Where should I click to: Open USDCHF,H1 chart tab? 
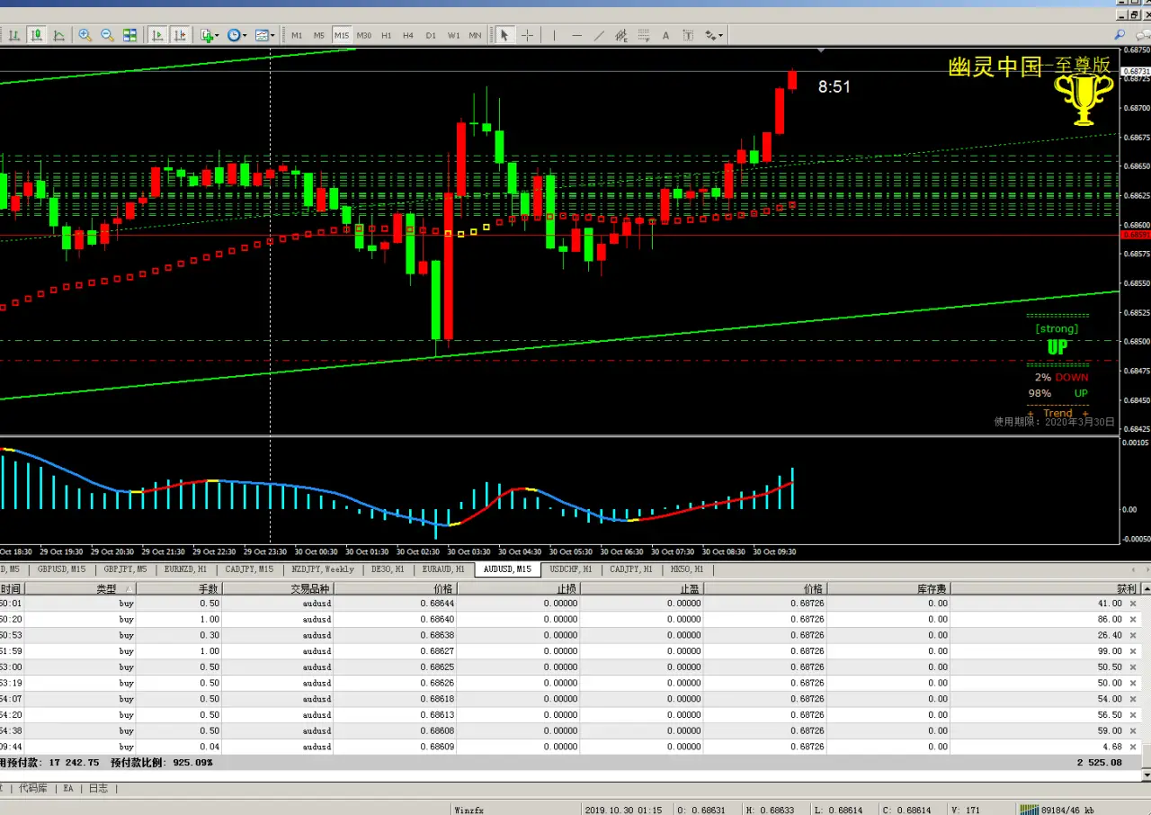571,569
